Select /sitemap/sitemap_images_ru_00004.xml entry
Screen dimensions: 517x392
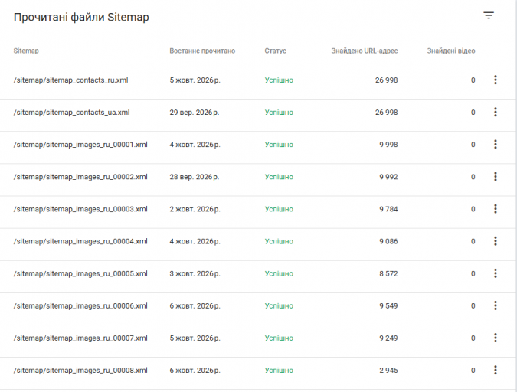pos(80,242)
